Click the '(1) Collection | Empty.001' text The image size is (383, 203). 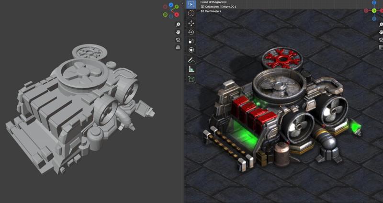point(218,7)
